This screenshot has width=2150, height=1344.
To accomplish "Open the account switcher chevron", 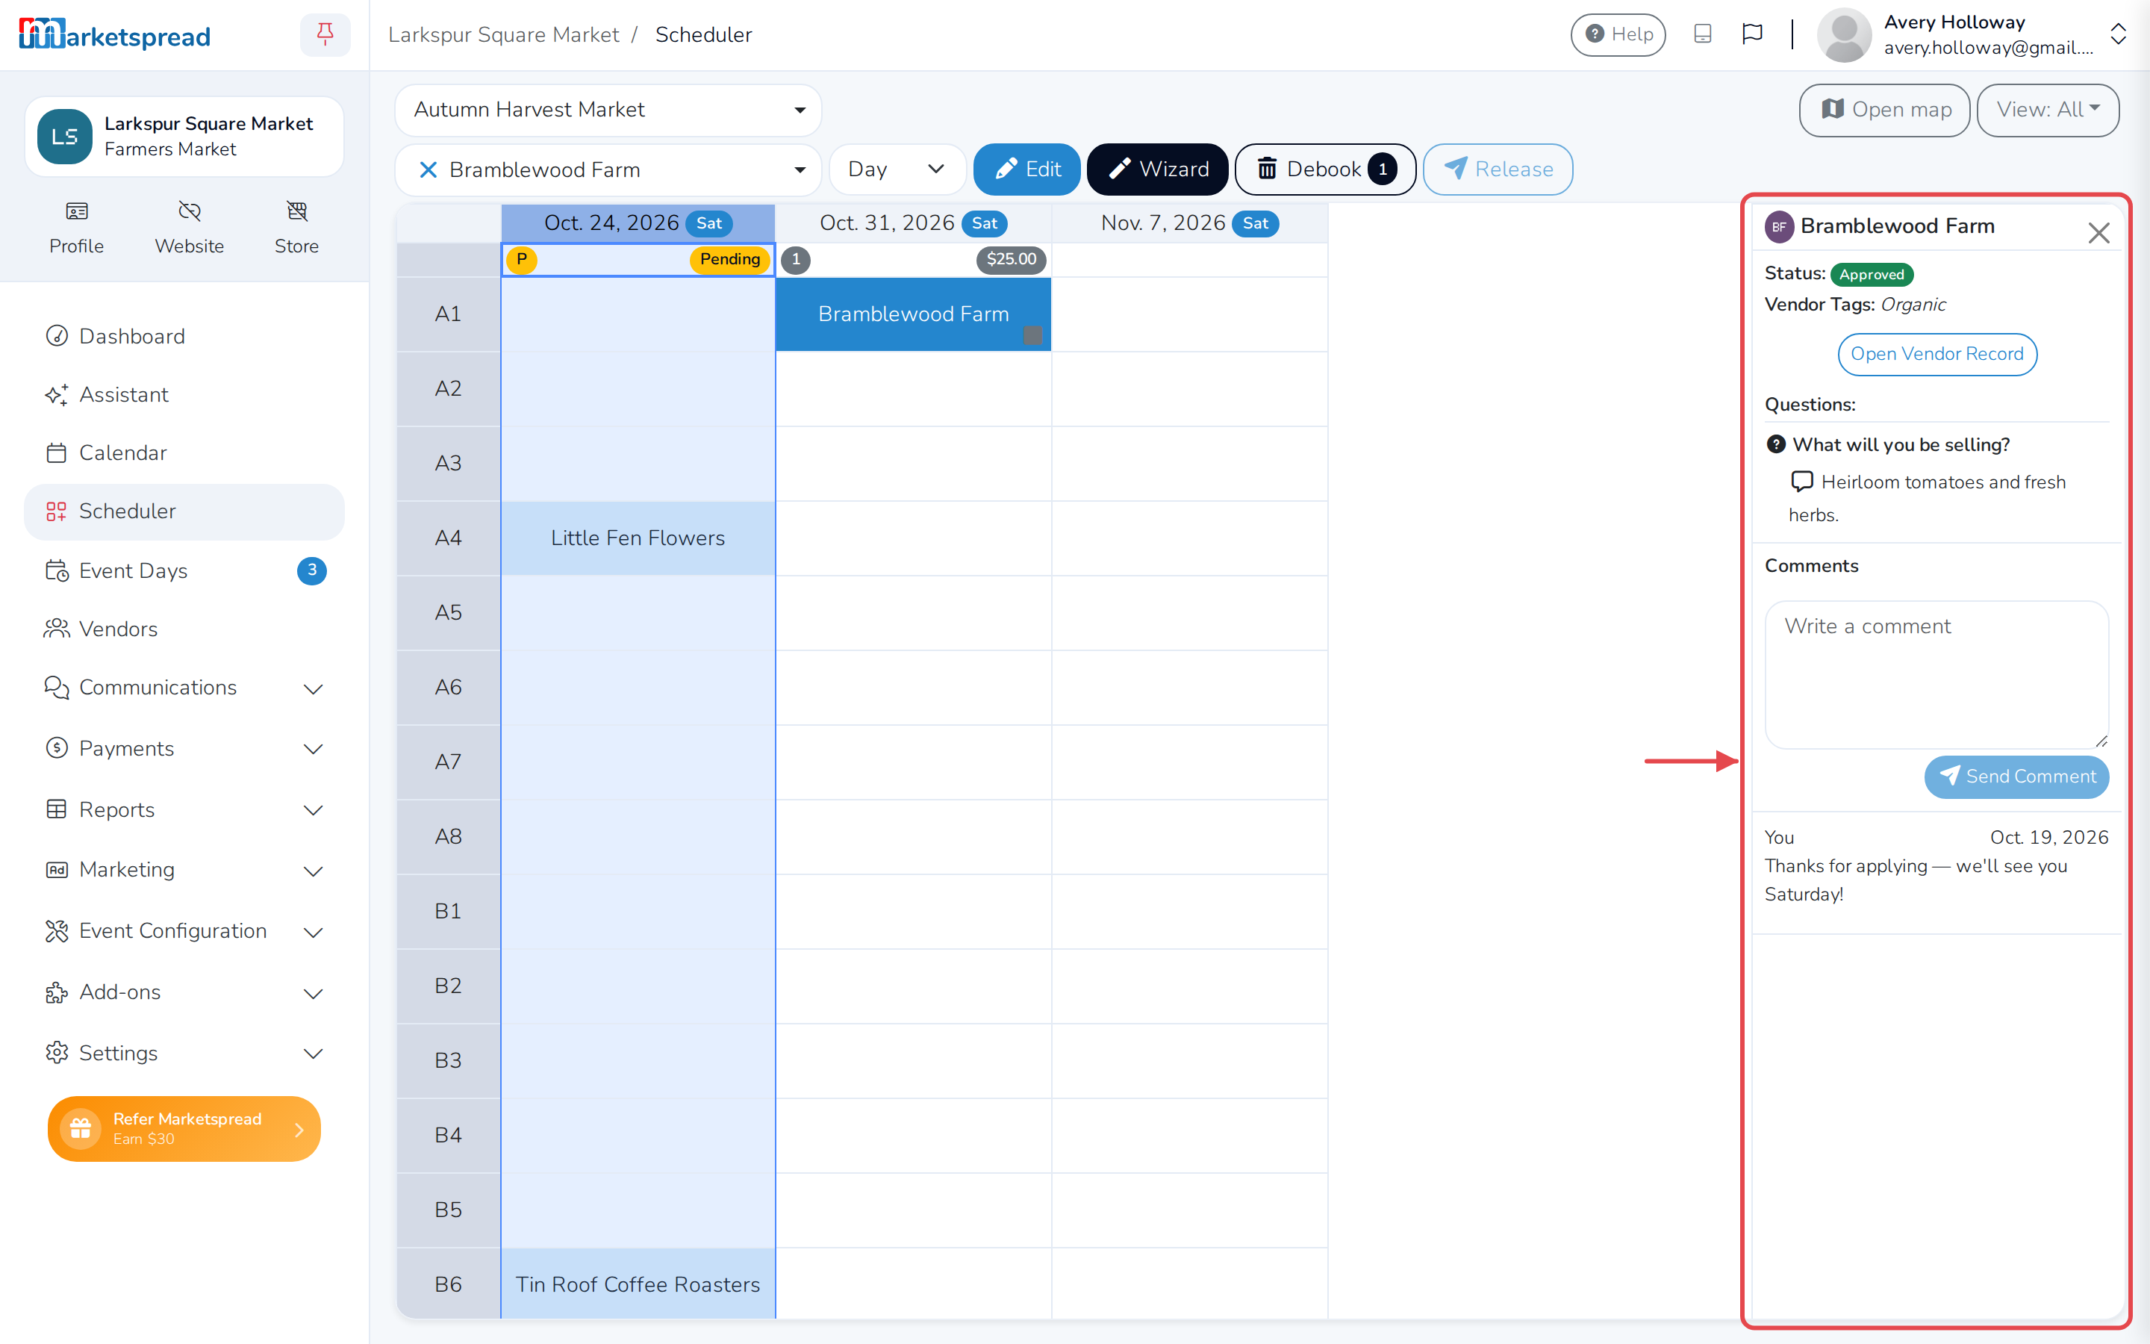I will tap(2118, 34).
